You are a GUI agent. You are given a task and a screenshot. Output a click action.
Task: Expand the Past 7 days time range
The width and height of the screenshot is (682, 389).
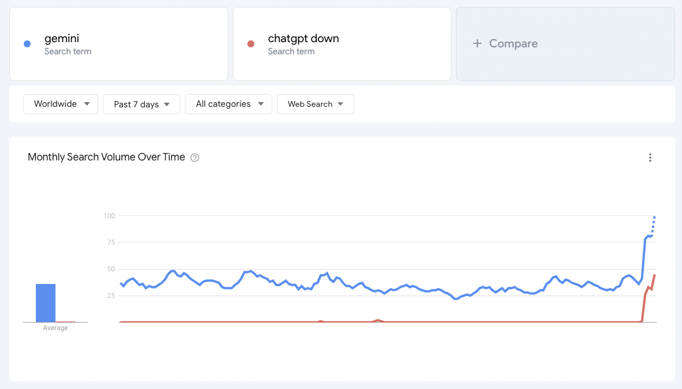pos(142,104)
